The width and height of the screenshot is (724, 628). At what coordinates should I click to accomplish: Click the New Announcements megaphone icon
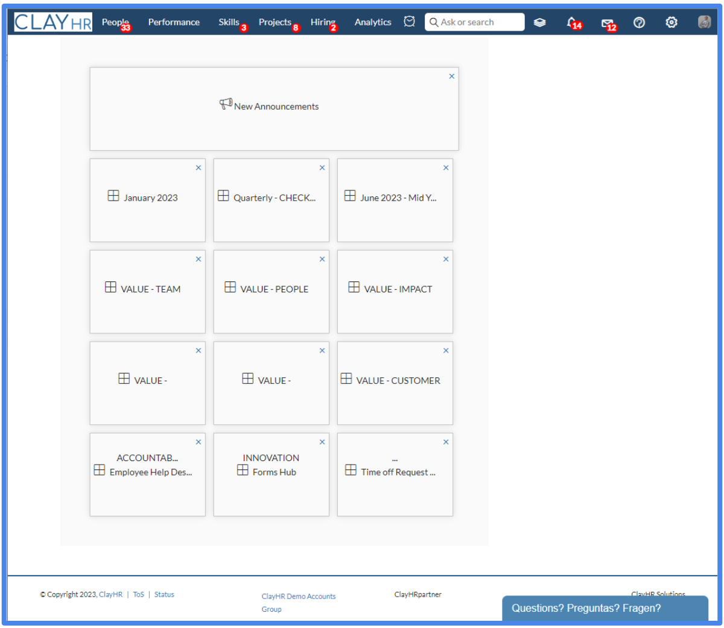tap(226, 104)
